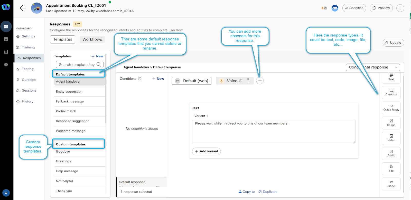The height and width of the screenshot is (200, 411).
Task: Click the Duplicate link
Action: click(x=268, y=192)
